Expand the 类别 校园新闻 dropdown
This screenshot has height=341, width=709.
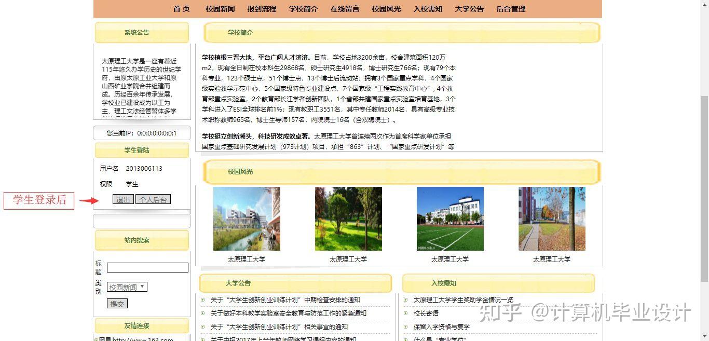tap(127, 287)
